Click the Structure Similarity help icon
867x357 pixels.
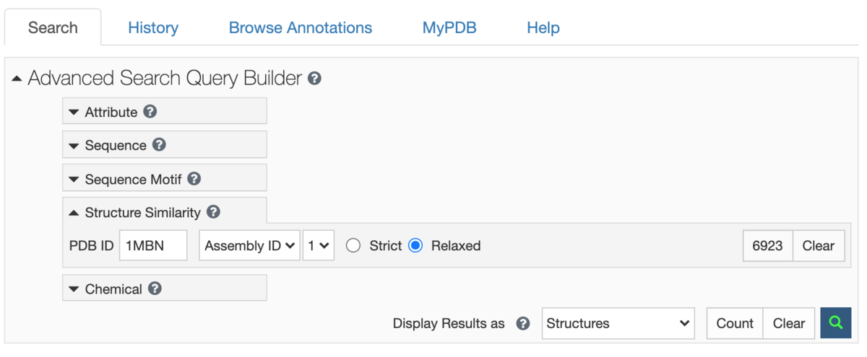pyautogui.click(x=213, y=212)
